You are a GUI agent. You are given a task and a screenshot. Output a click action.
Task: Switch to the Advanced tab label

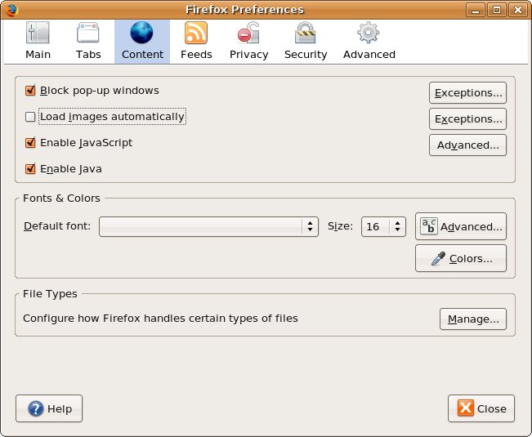point(369,54)
